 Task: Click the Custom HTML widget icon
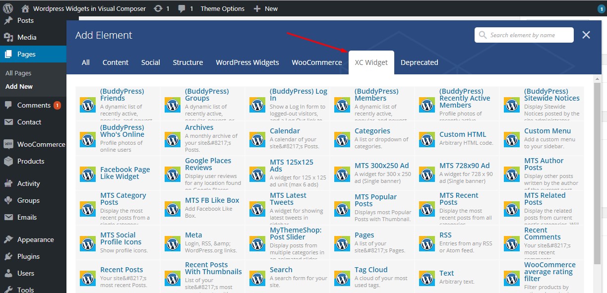coord(427,139)
